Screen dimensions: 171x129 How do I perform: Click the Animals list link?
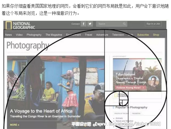(119, 118)
